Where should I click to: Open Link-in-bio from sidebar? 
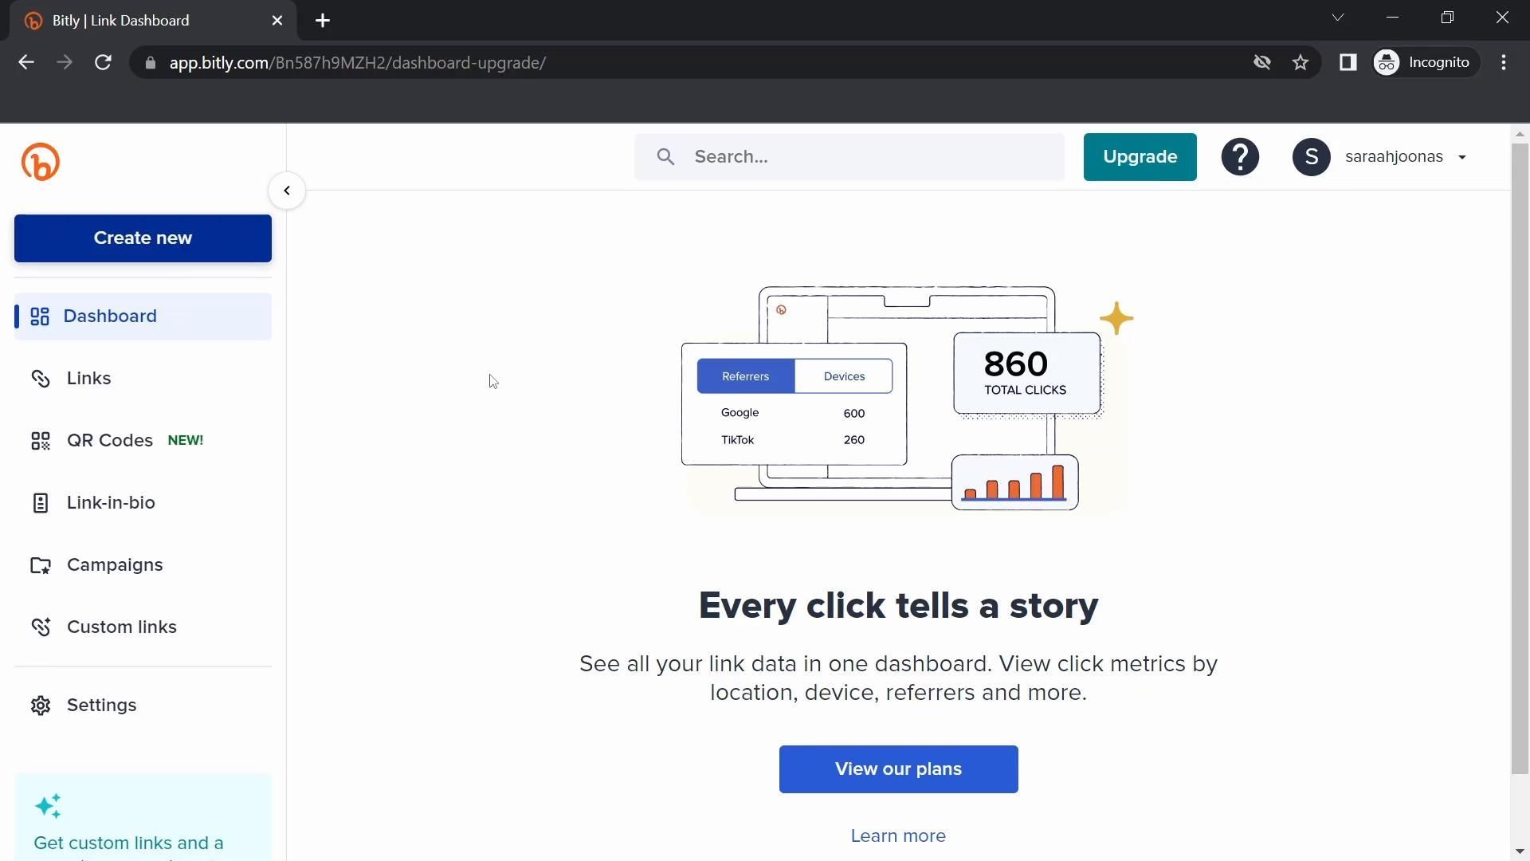click(111, 503)
